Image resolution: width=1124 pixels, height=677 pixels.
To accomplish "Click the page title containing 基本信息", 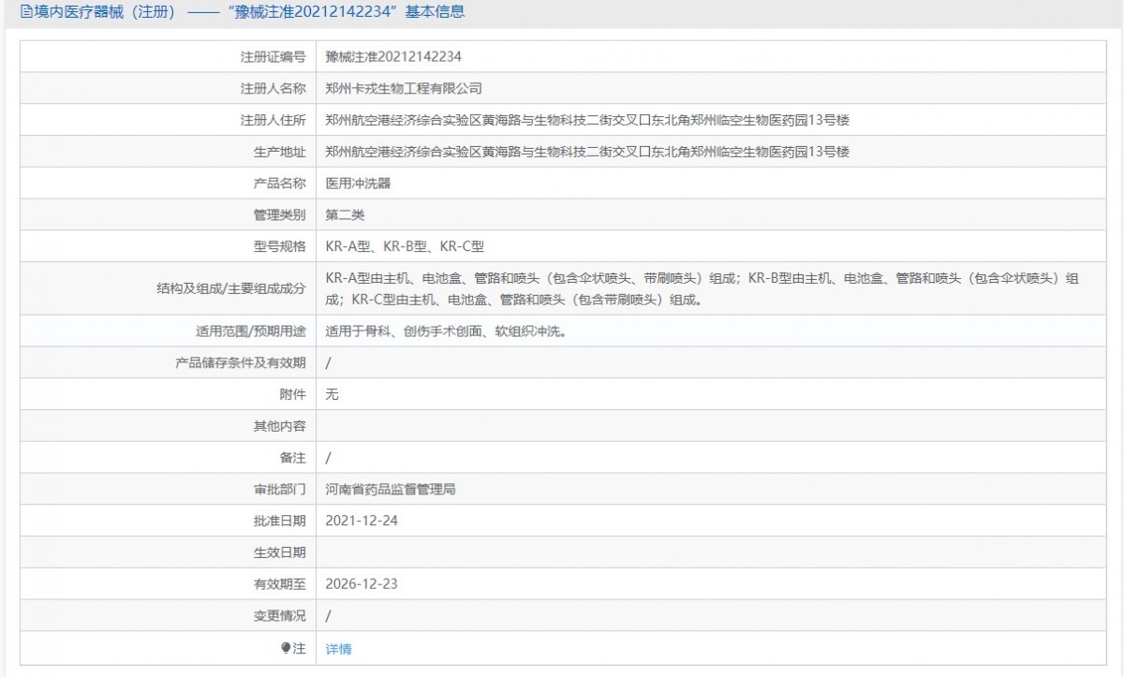I will [x=242, y=12].
